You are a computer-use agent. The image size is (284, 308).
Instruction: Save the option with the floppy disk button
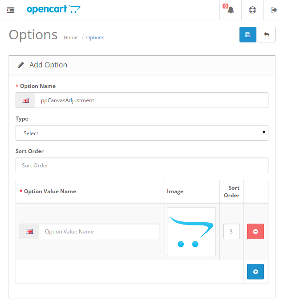click(x=248, y=34)
